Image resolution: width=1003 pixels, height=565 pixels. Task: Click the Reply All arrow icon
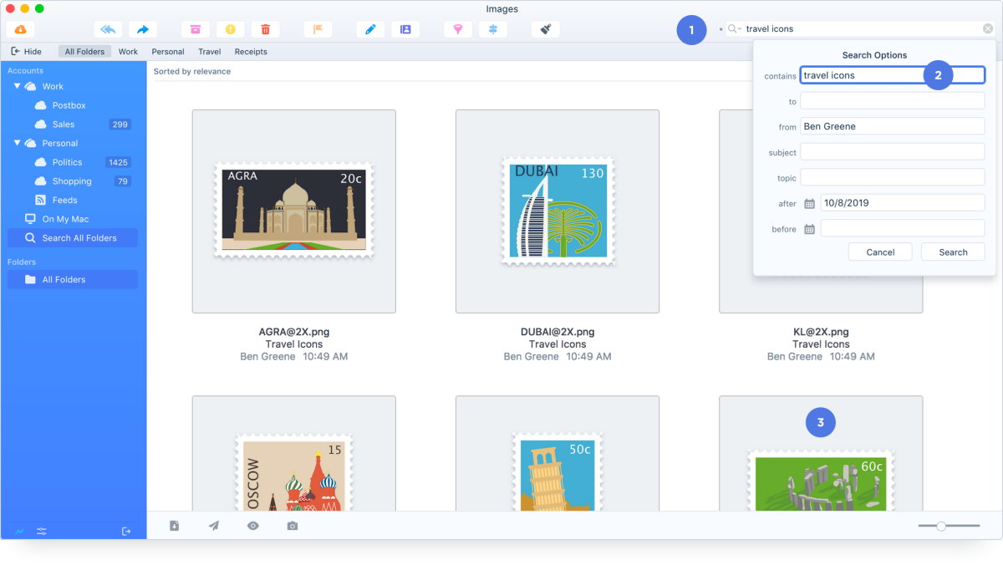108,29
